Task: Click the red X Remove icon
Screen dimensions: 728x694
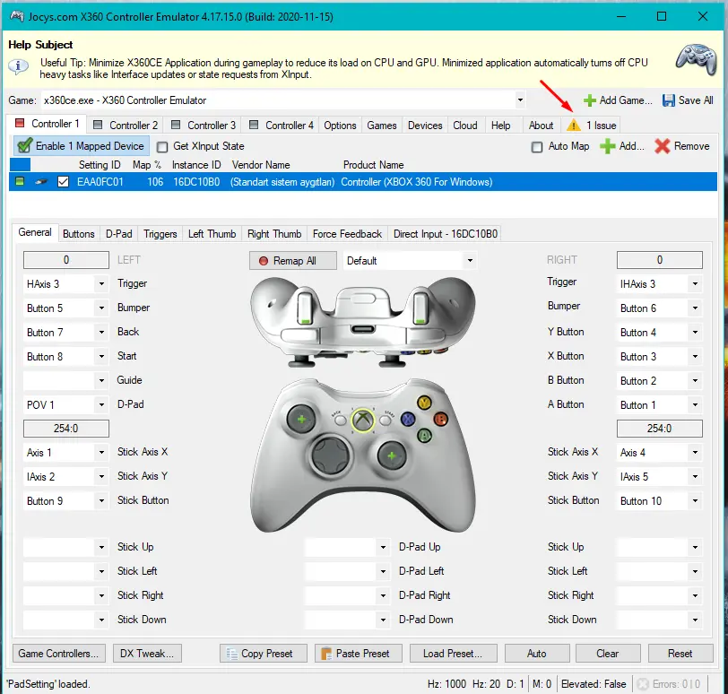Action: 662,146
